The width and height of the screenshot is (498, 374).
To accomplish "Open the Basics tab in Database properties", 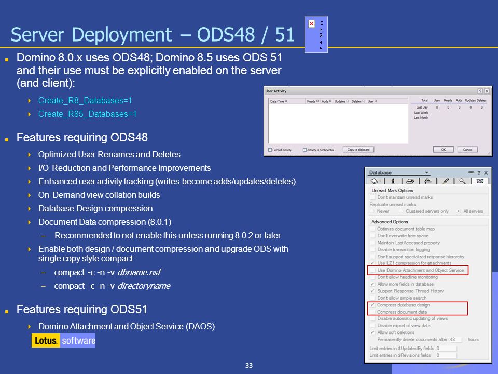I will pos(375,181).
